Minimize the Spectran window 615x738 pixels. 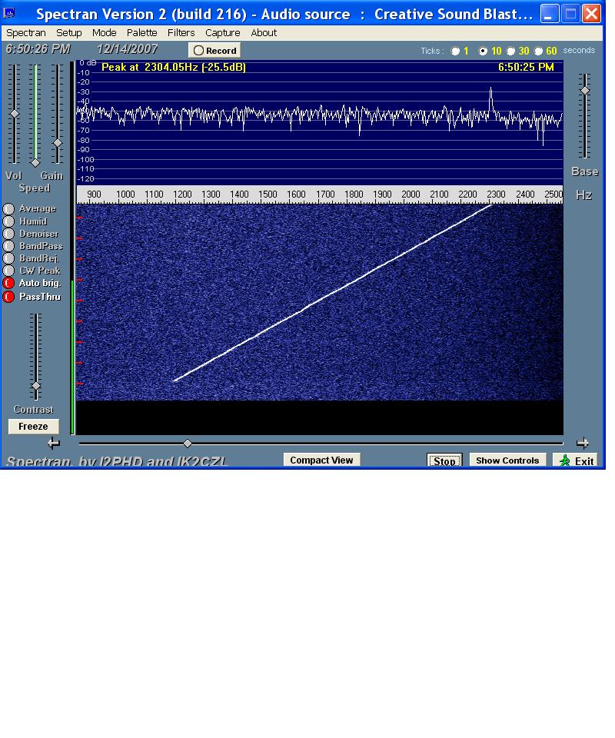549,13
